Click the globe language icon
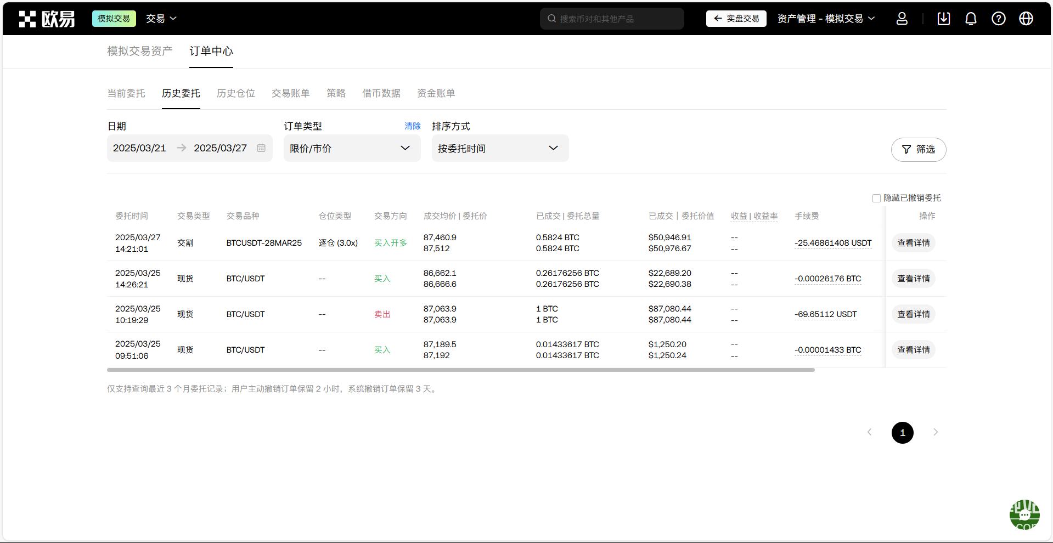This screenshot has width=1053, height=543. [x=1026, y=19]
